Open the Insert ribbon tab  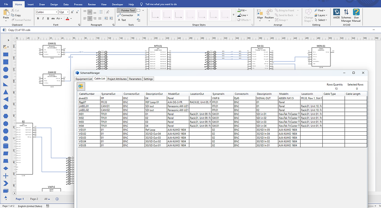[x=30, y=4]
